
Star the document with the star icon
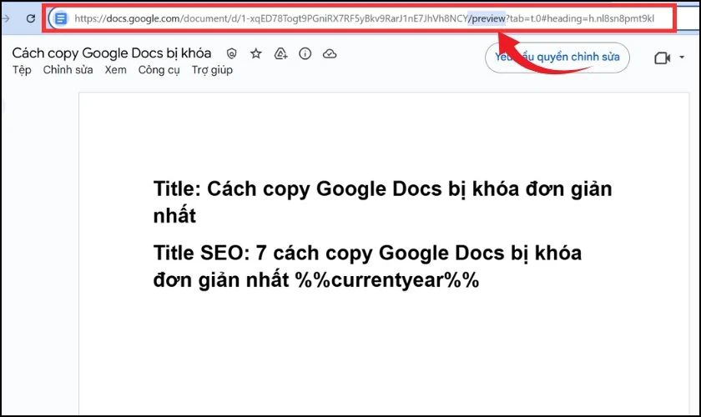click(x=255, y=53)
